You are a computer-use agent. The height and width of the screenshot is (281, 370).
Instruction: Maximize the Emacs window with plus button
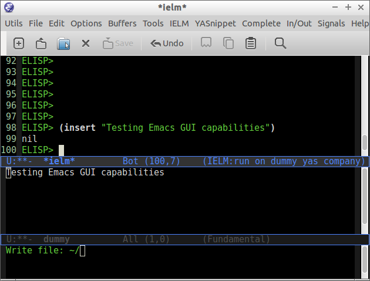pyautogui.click(x=348, y=7)
